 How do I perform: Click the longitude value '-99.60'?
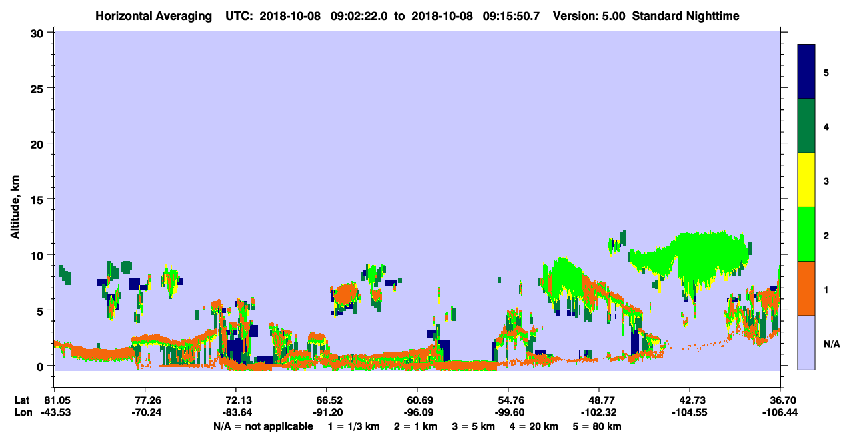[508, 412]
